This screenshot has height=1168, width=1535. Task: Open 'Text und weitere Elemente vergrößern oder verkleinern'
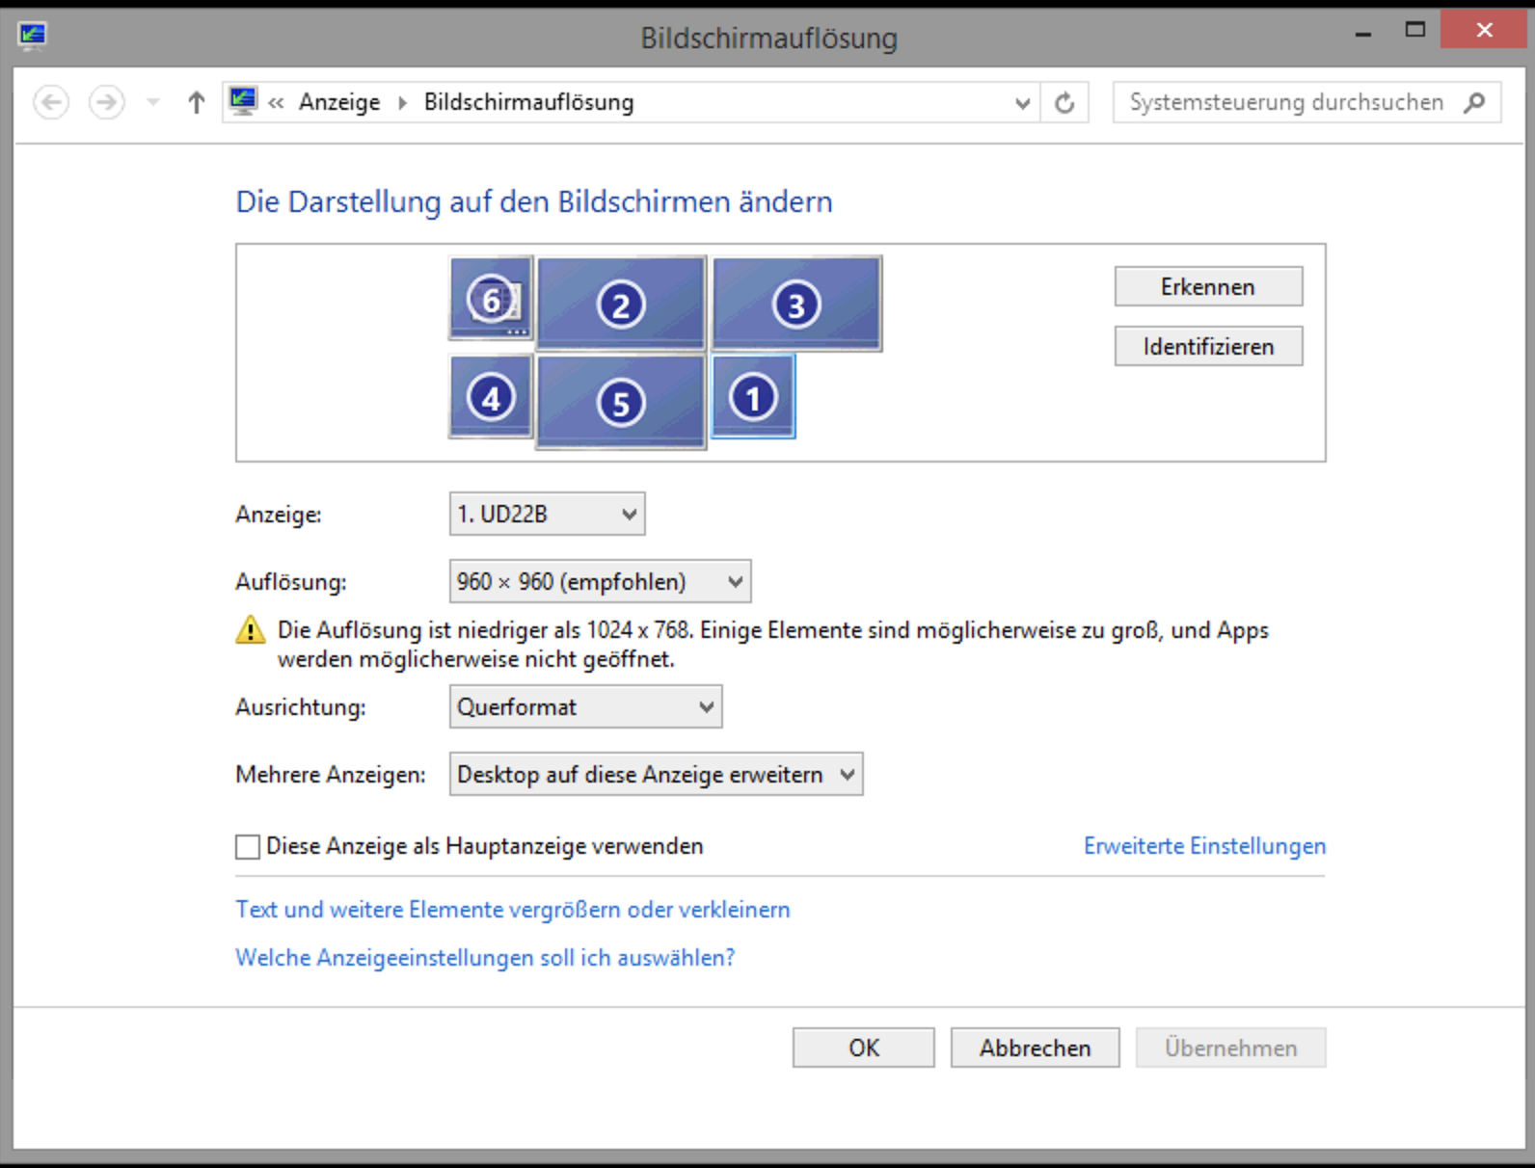[513, 909]
